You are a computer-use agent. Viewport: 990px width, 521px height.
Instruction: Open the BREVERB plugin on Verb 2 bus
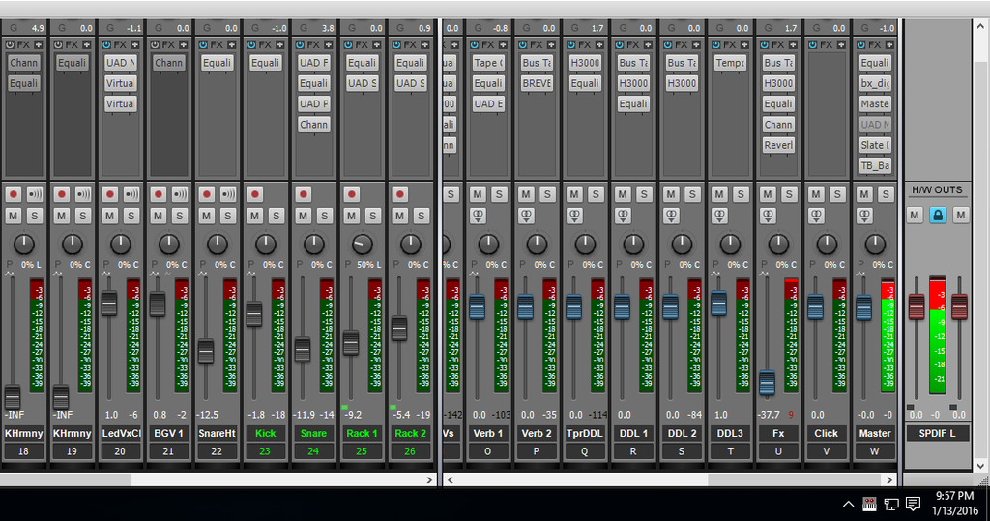[537, 83]
